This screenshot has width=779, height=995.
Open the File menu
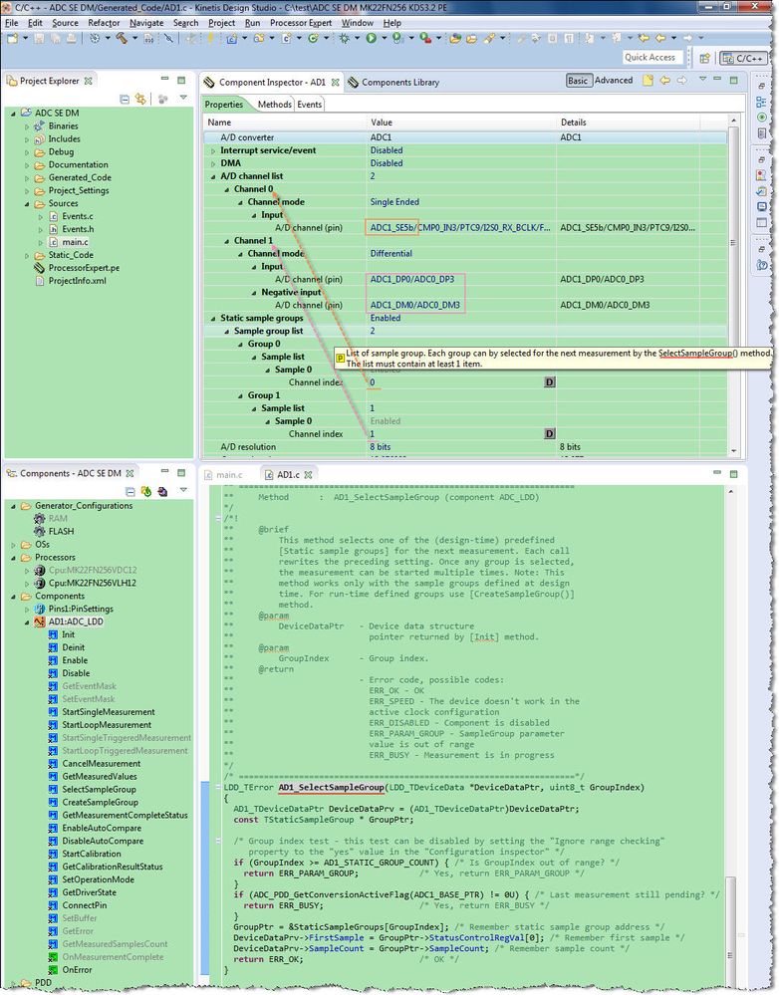(11, 23)
